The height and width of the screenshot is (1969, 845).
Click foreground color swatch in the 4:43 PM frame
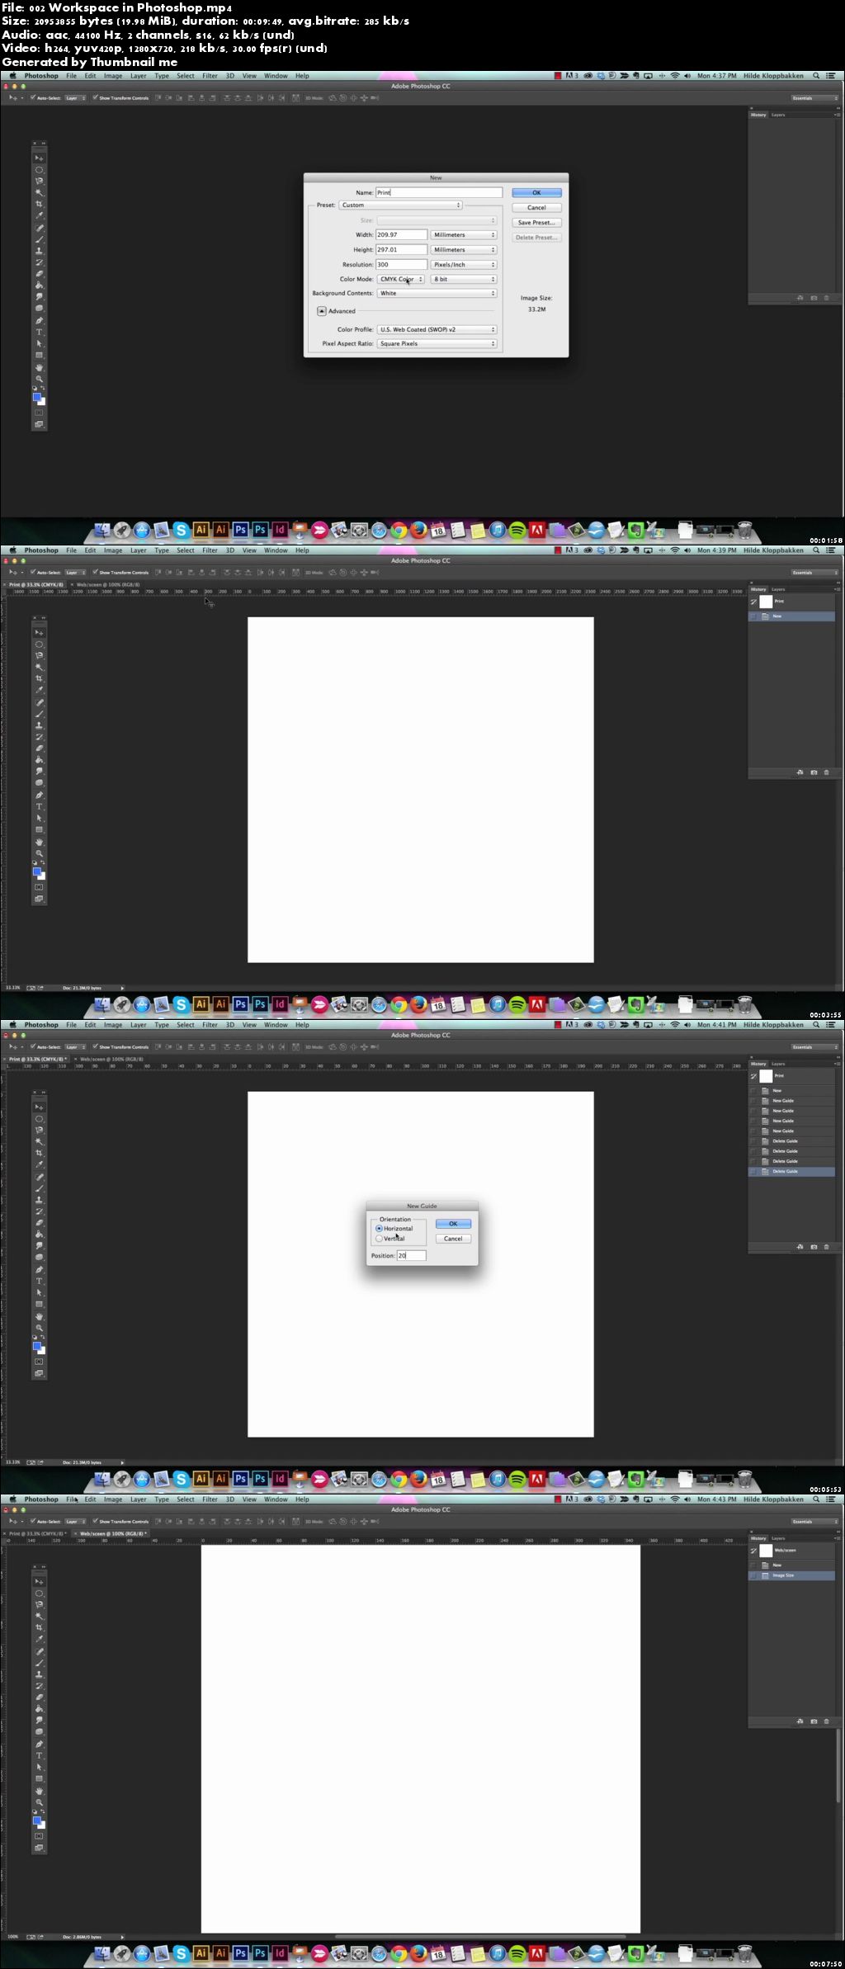pos(37,1821)
